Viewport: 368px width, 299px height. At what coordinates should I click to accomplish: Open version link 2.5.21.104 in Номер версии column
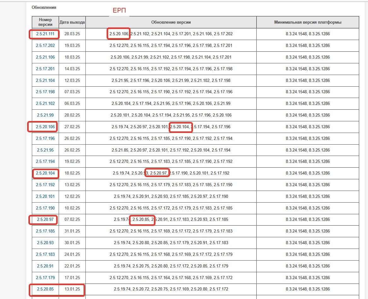(45, 80)
